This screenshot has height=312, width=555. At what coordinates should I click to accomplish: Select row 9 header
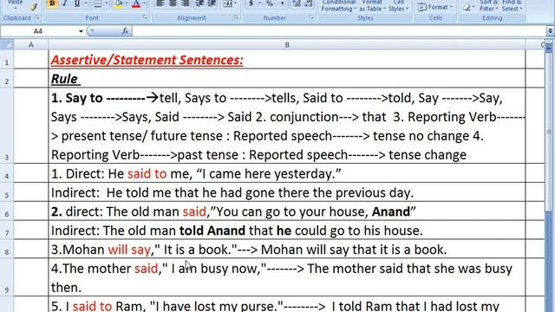pos(7,277)
